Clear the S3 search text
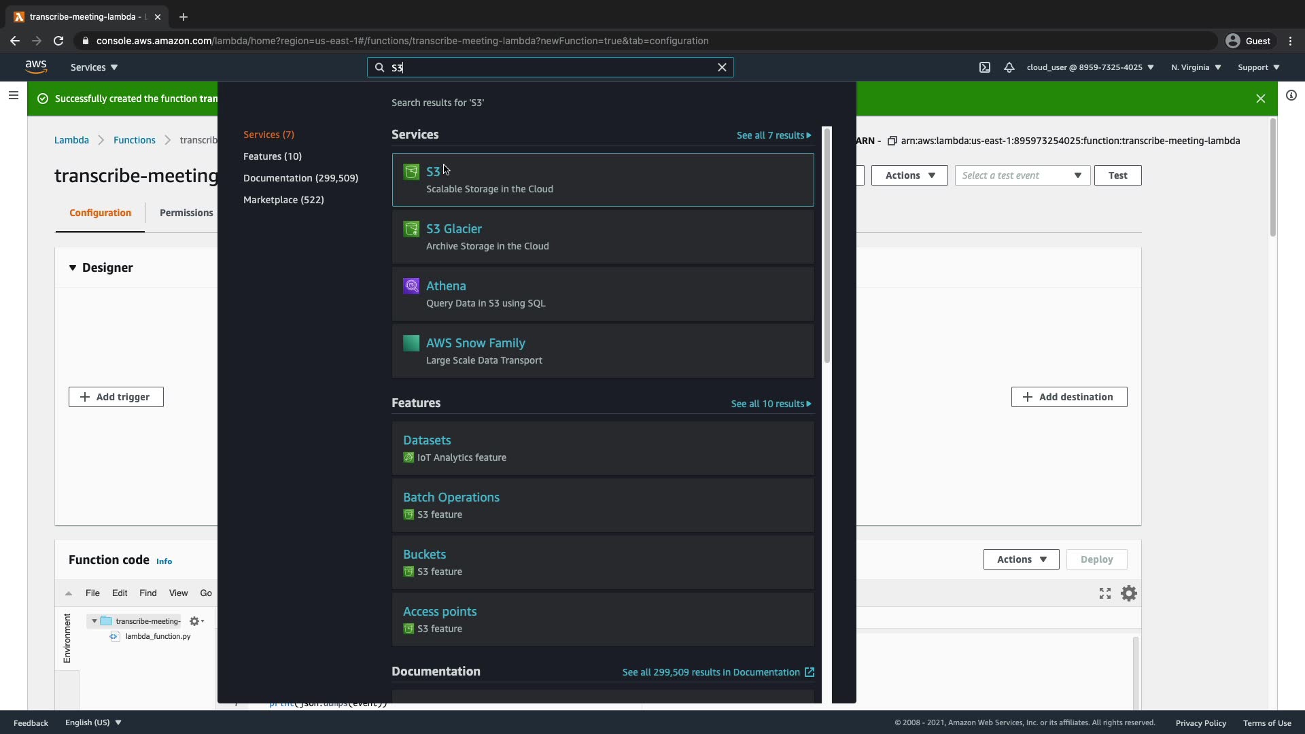1305x734 pixels. pos(722,67)
